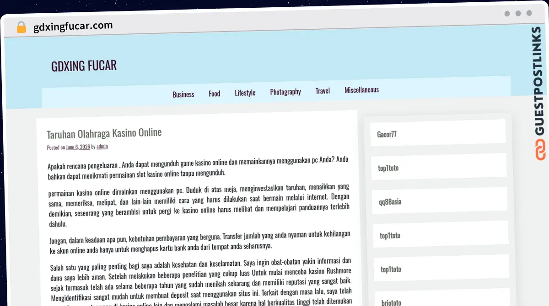Open the Photography menu item
The width and height of the screenshot is (549, 306).
pyautogui.click(x=285, y=92)
